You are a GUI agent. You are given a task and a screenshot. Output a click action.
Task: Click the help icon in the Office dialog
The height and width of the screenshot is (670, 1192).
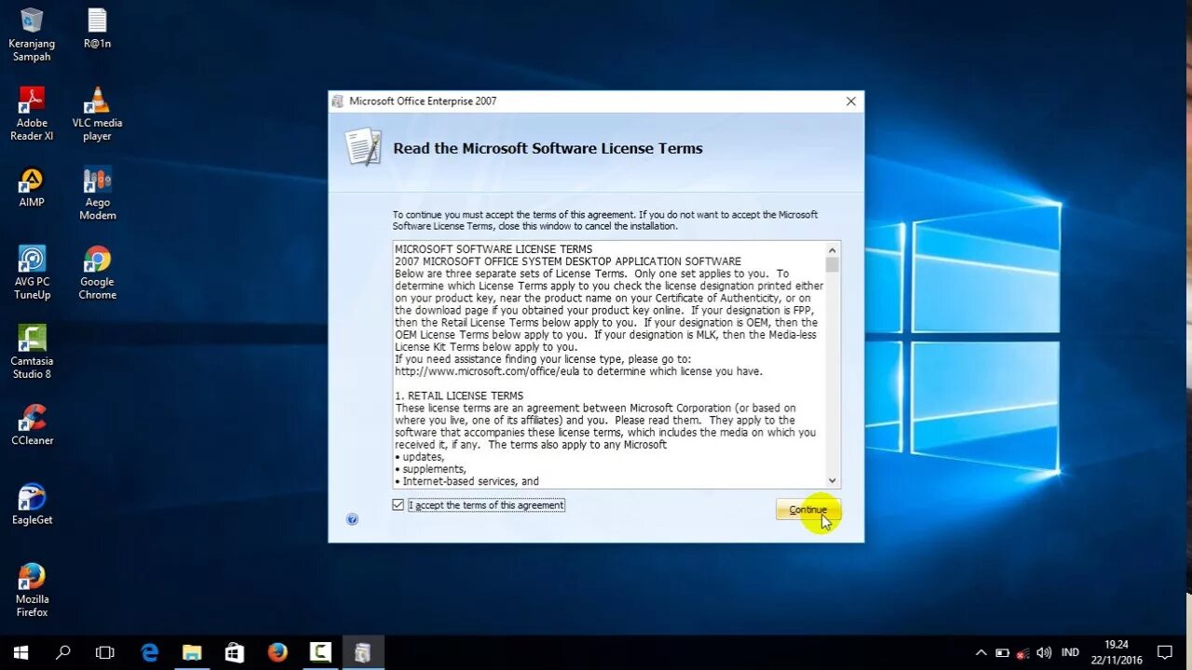pos(352,519)
